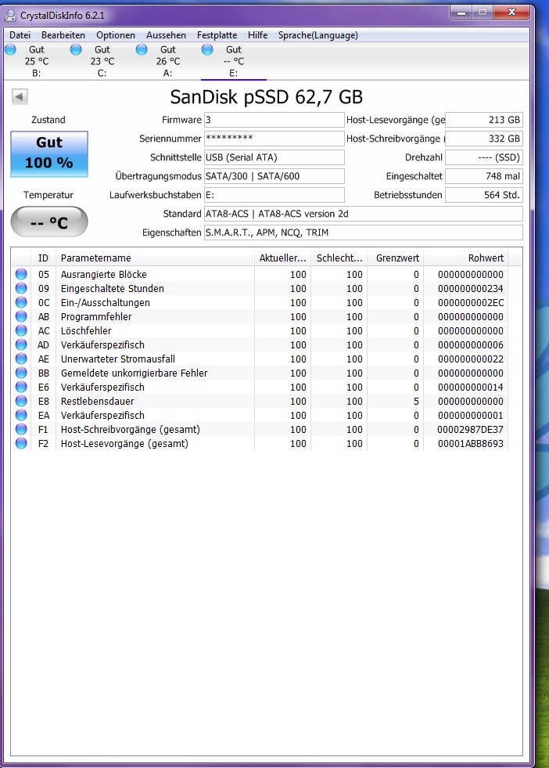
Task: Click the previous disk arrow button
Action: [20, 96]
